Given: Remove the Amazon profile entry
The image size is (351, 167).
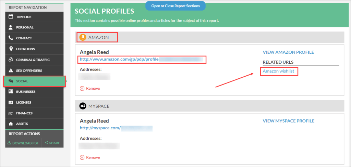Looking at the screenshot, I should click(x=90, y=88).
